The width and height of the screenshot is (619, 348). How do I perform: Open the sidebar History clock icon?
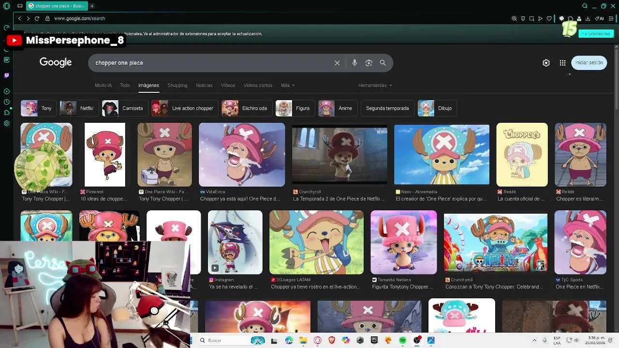click(6, 102)
